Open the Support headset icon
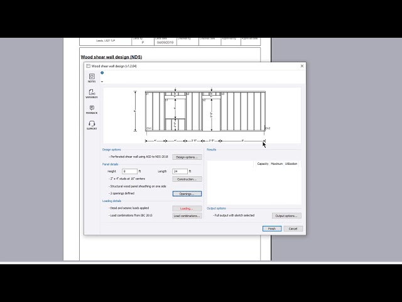This screenshot has width=402, height=302. coord(92,125)
